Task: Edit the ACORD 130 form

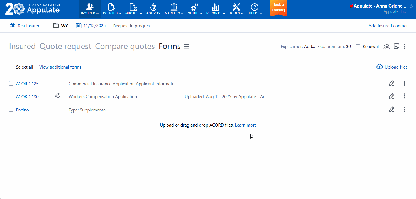Action: (391, 96)
